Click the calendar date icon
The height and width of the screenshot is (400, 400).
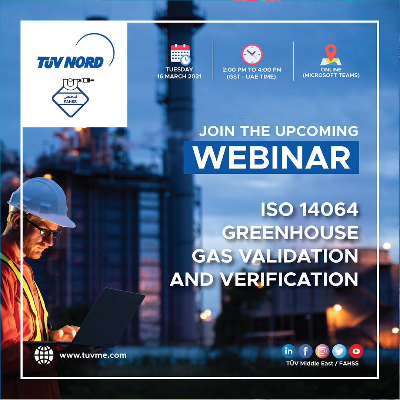click(x=181, y=54)
